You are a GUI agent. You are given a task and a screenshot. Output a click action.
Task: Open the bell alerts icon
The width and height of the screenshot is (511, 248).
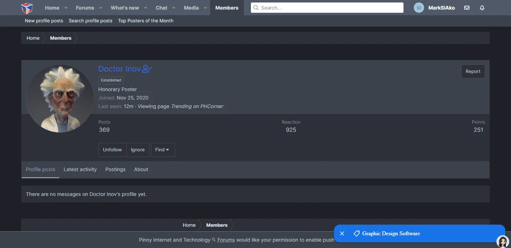pyautogui.click(x=482, y=8)
